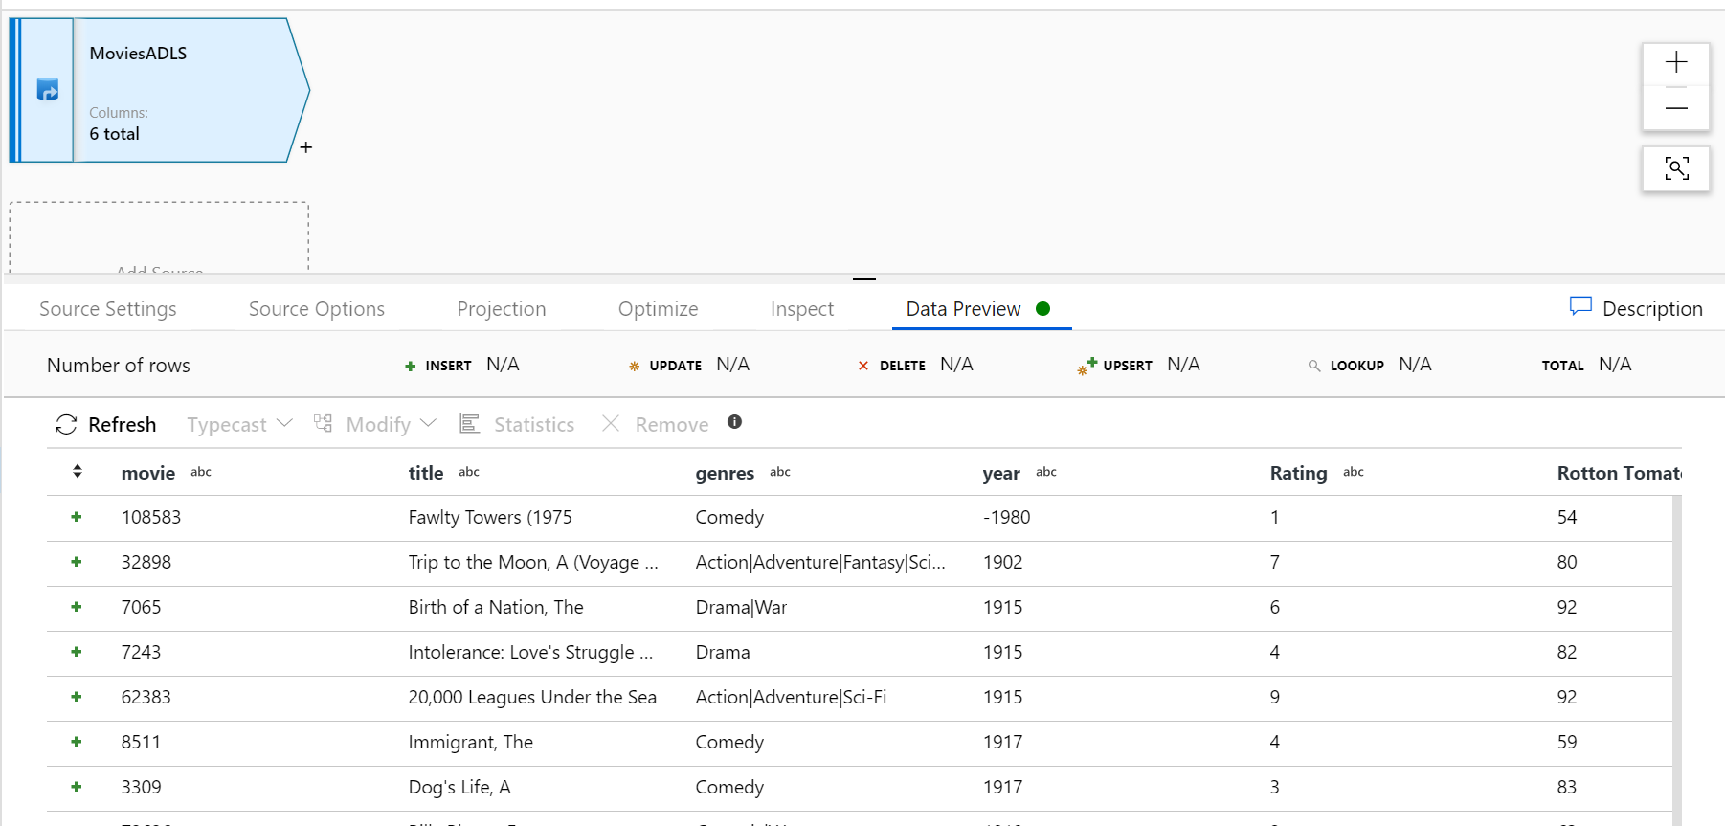Click the Statistics button label
1725x826 pixels.
[534, 424]
